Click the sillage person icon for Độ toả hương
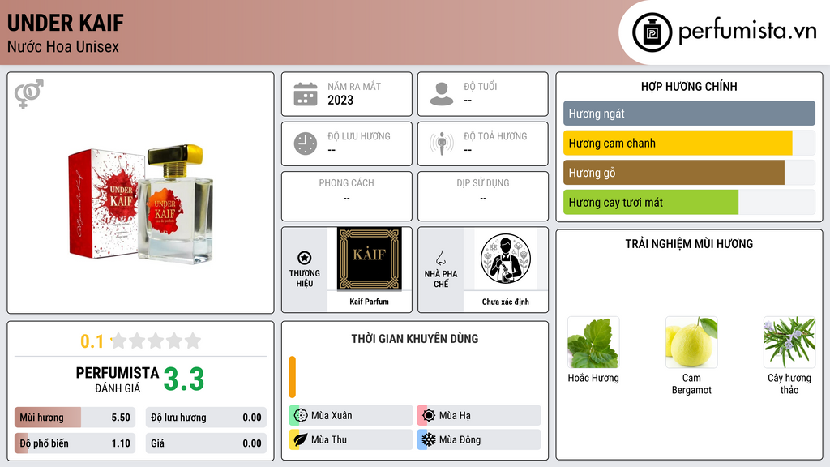Viewport: 830px width, 467px height. point(442,144)
